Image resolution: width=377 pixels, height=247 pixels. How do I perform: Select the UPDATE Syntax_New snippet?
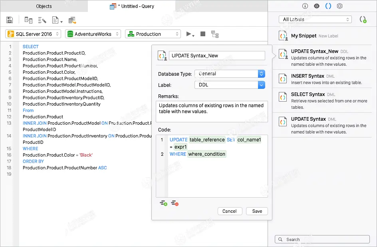pos(322,57)
